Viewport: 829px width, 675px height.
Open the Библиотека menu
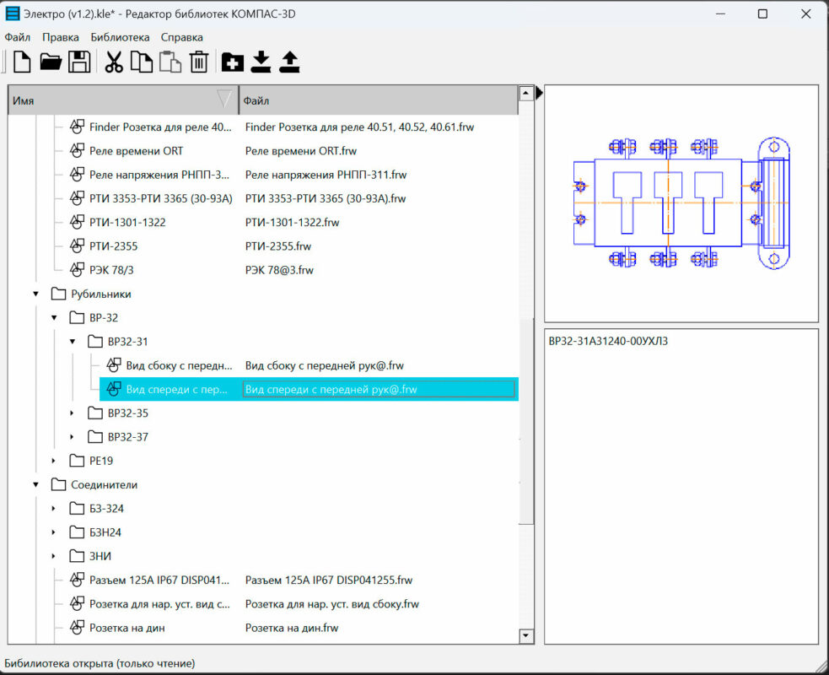pyautogui.click(x=120, y=37)
